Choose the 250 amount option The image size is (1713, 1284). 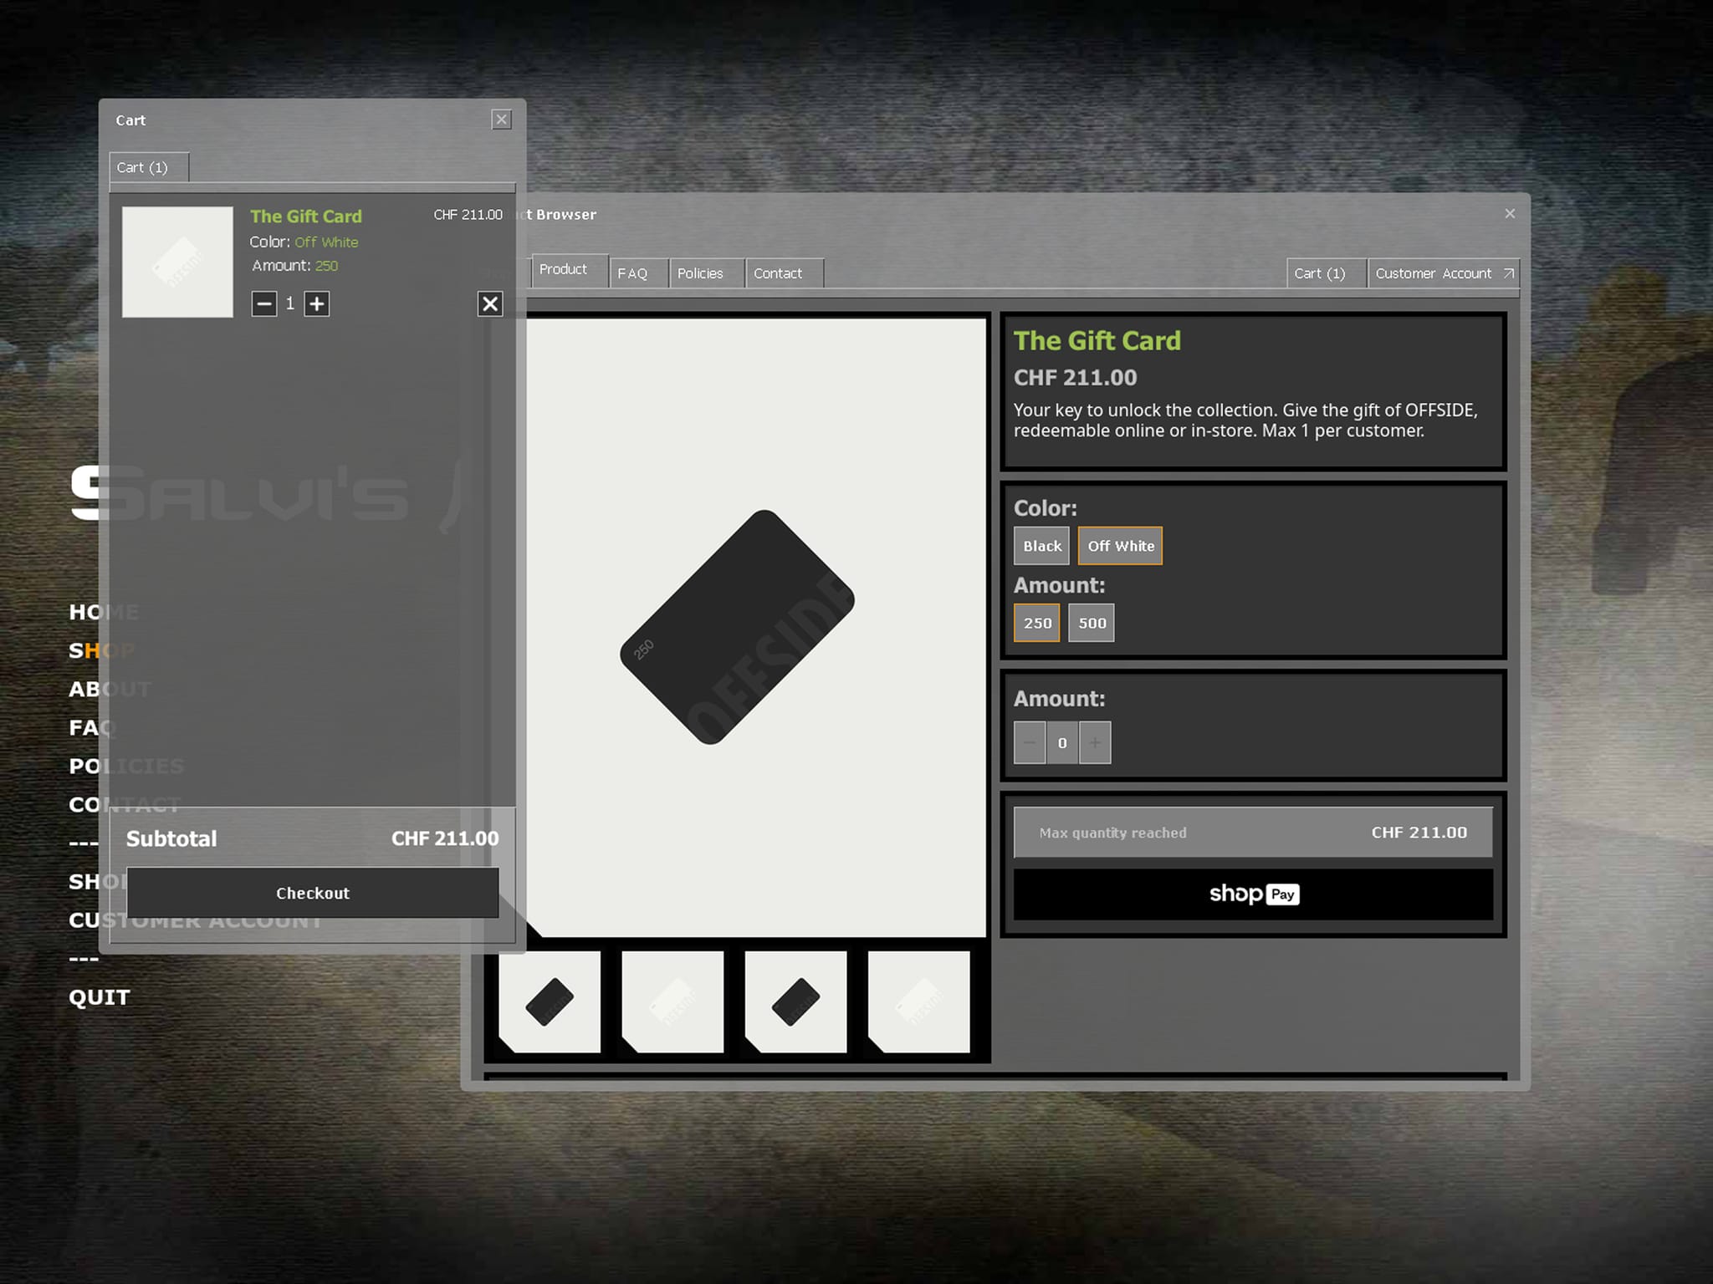tap(1036, 623)
